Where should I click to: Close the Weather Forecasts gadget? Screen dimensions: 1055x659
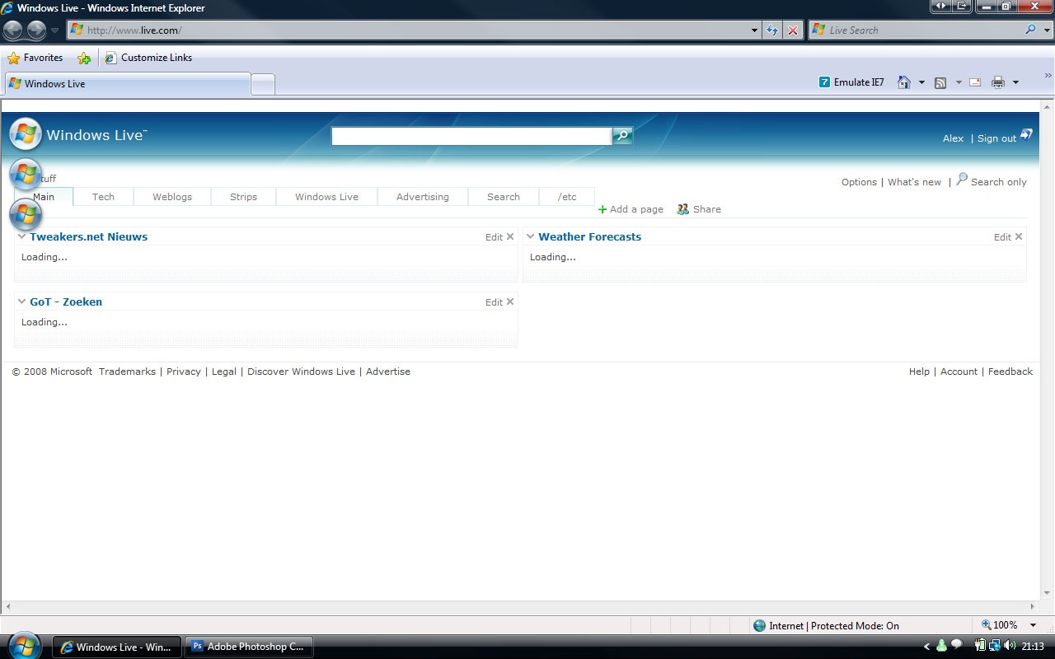click(x=1019, y=236)
